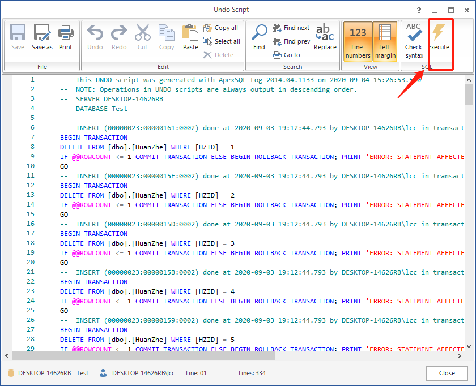Toggle Line numbers view
This screenshot has width=476, height=386.
(x=358, y=41)
